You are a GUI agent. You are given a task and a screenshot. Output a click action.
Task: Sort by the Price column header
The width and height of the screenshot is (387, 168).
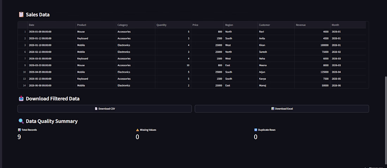click(x=207, y=25)
